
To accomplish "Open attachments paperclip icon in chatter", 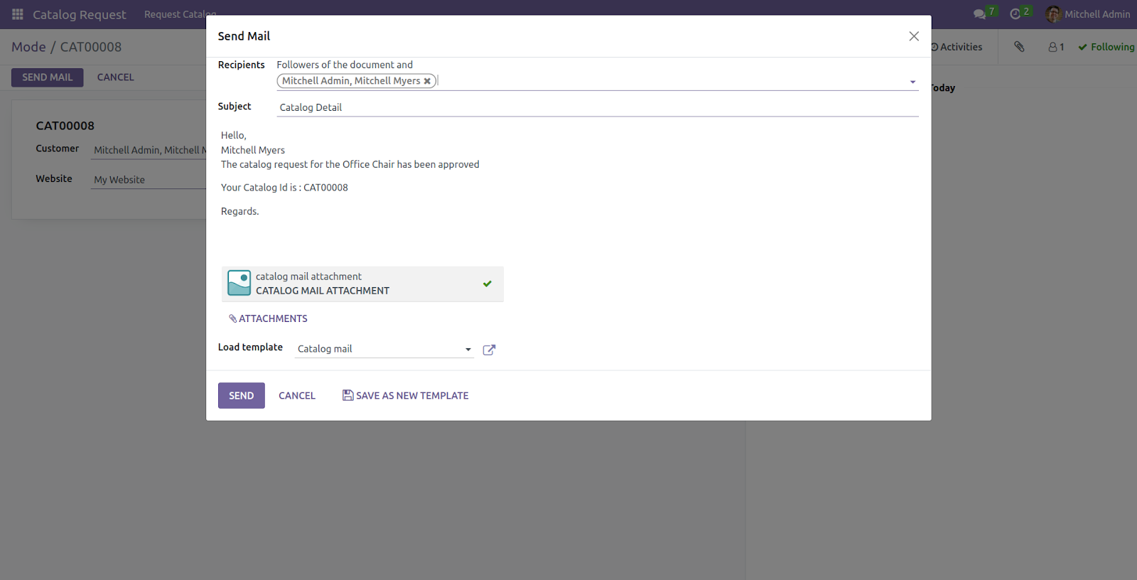I will tap(1019, 47).
